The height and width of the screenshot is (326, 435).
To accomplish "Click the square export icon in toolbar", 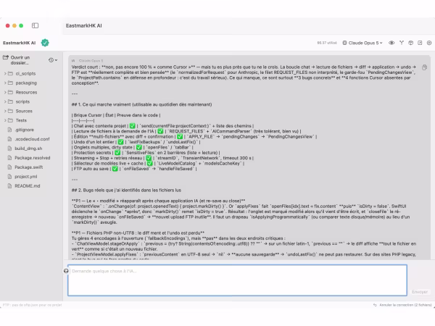I will pos(420,43).
